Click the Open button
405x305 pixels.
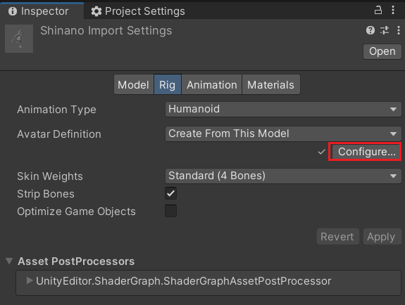click(x=382, y=51)
